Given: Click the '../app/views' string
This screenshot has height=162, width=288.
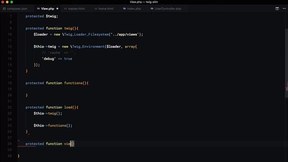Looking at the screenshot, I should [x=125, y=34].
